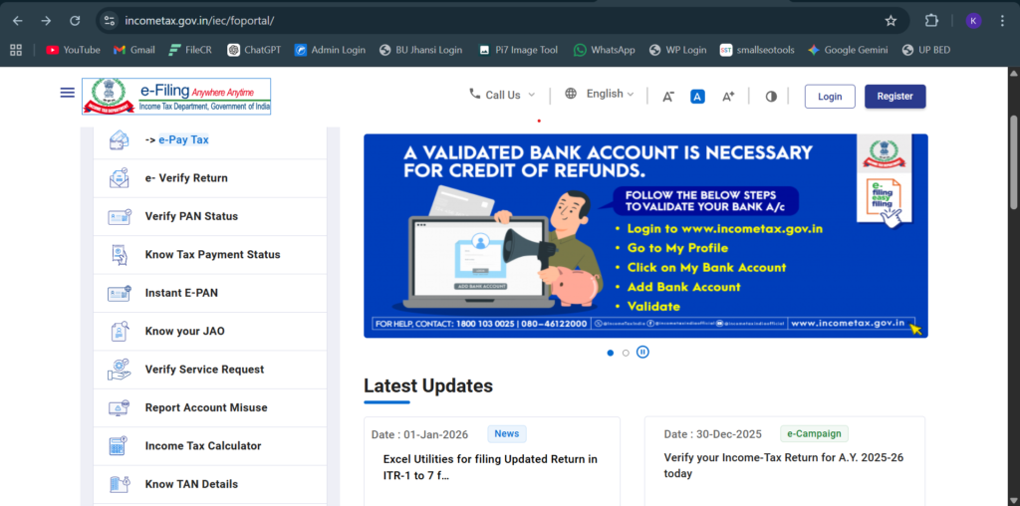Click the Register button
The image size is (1020, 506).
pyautogui.click(x=895, y=97)
